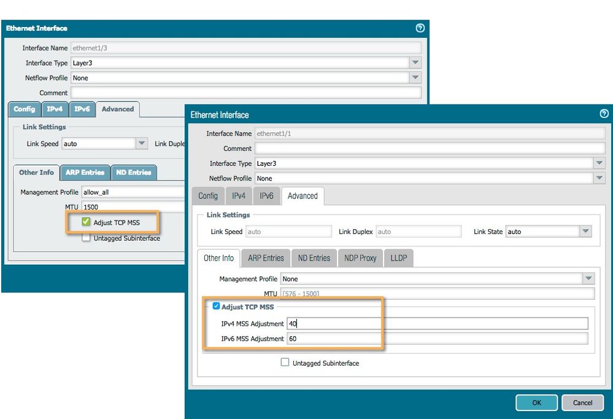The image size is (613, 419).
Task: Select Advanced tab in back ethernet1/3 dialog
Action: tap(118, 109)
